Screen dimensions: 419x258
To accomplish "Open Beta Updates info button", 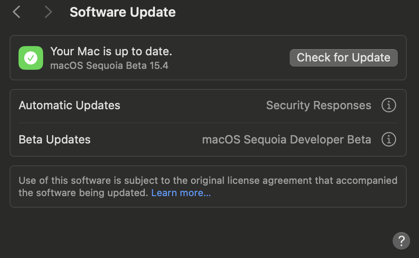I will (388, 140).
